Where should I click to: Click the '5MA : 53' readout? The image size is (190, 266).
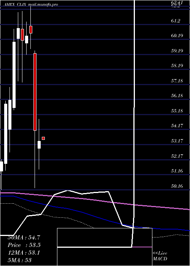point(19,260)
